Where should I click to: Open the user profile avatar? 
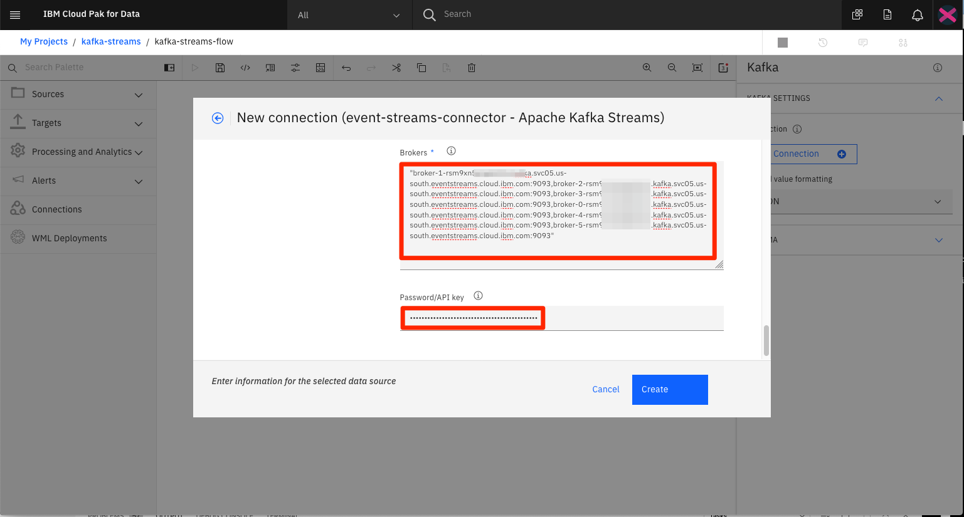pyautogui.click(x=948, y=14)
